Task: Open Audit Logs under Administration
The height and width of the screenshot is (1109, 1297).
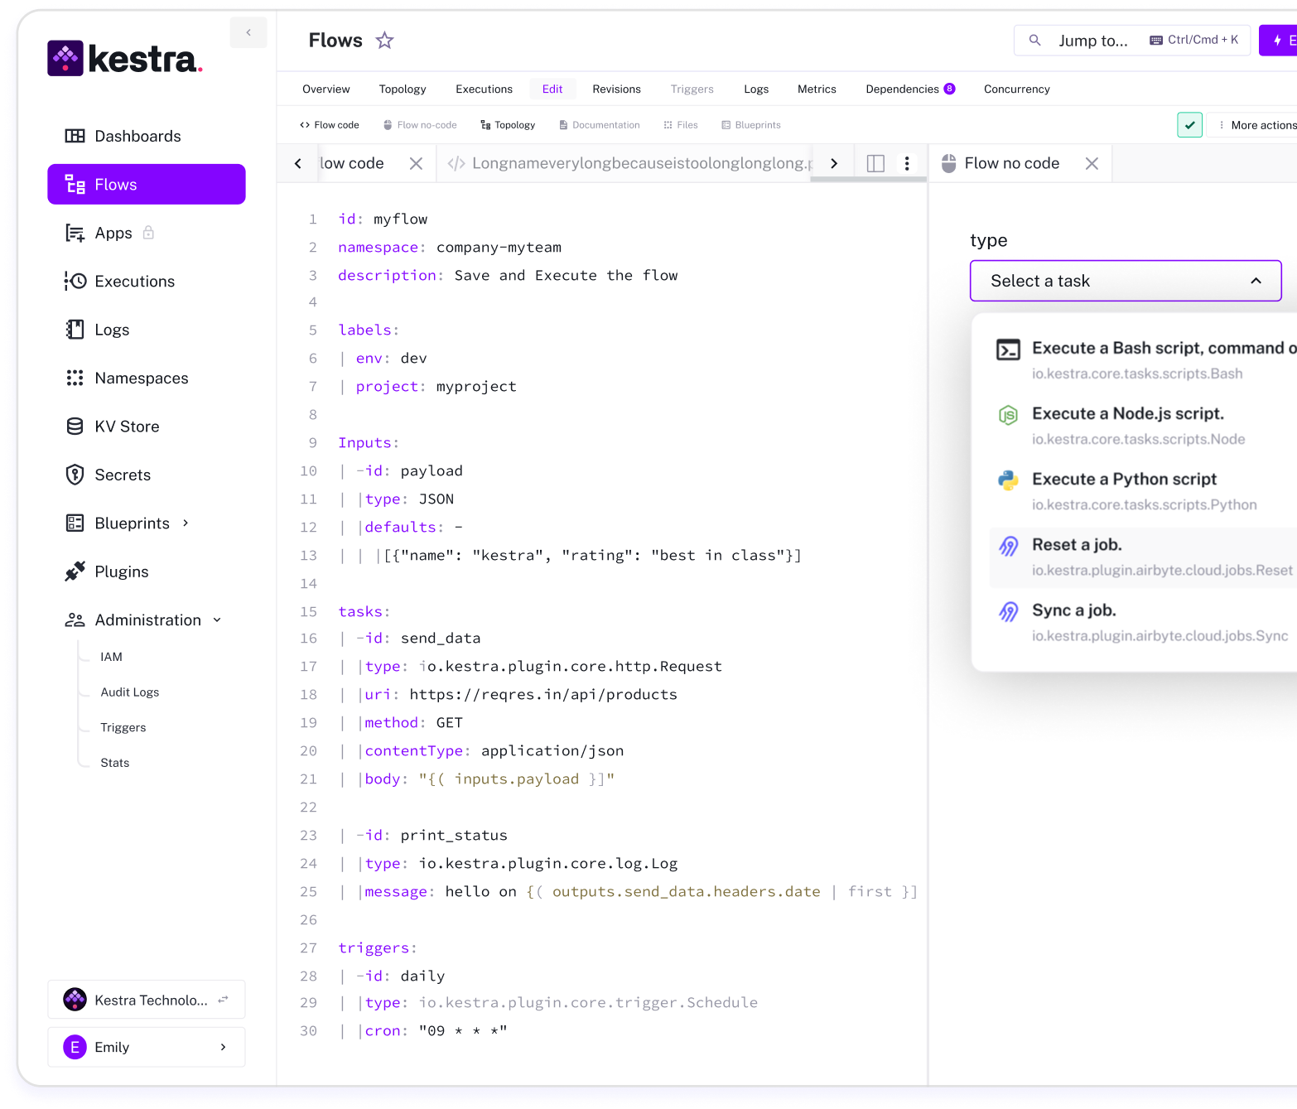Action: coord(129,692)
